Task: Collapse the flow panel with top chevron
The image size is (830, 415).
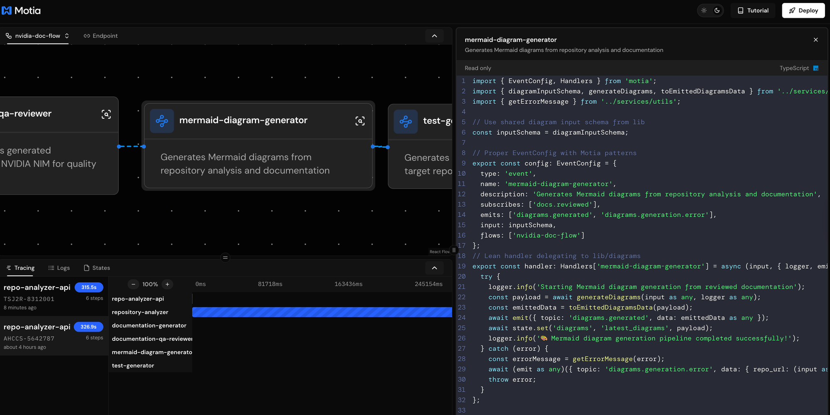Action: 434,36
